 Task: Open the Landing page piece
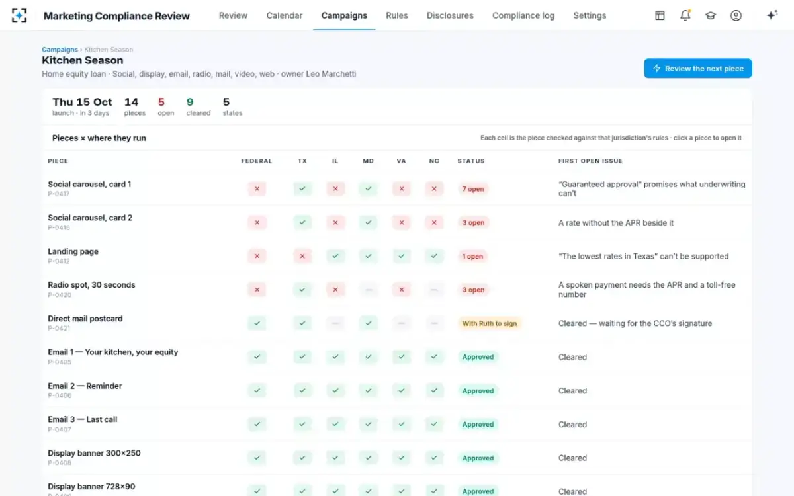73,251
